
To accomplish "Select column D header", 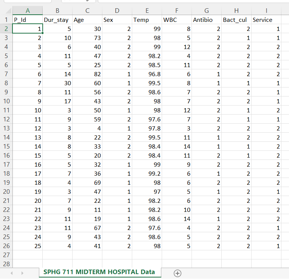I will pos(117,11).
